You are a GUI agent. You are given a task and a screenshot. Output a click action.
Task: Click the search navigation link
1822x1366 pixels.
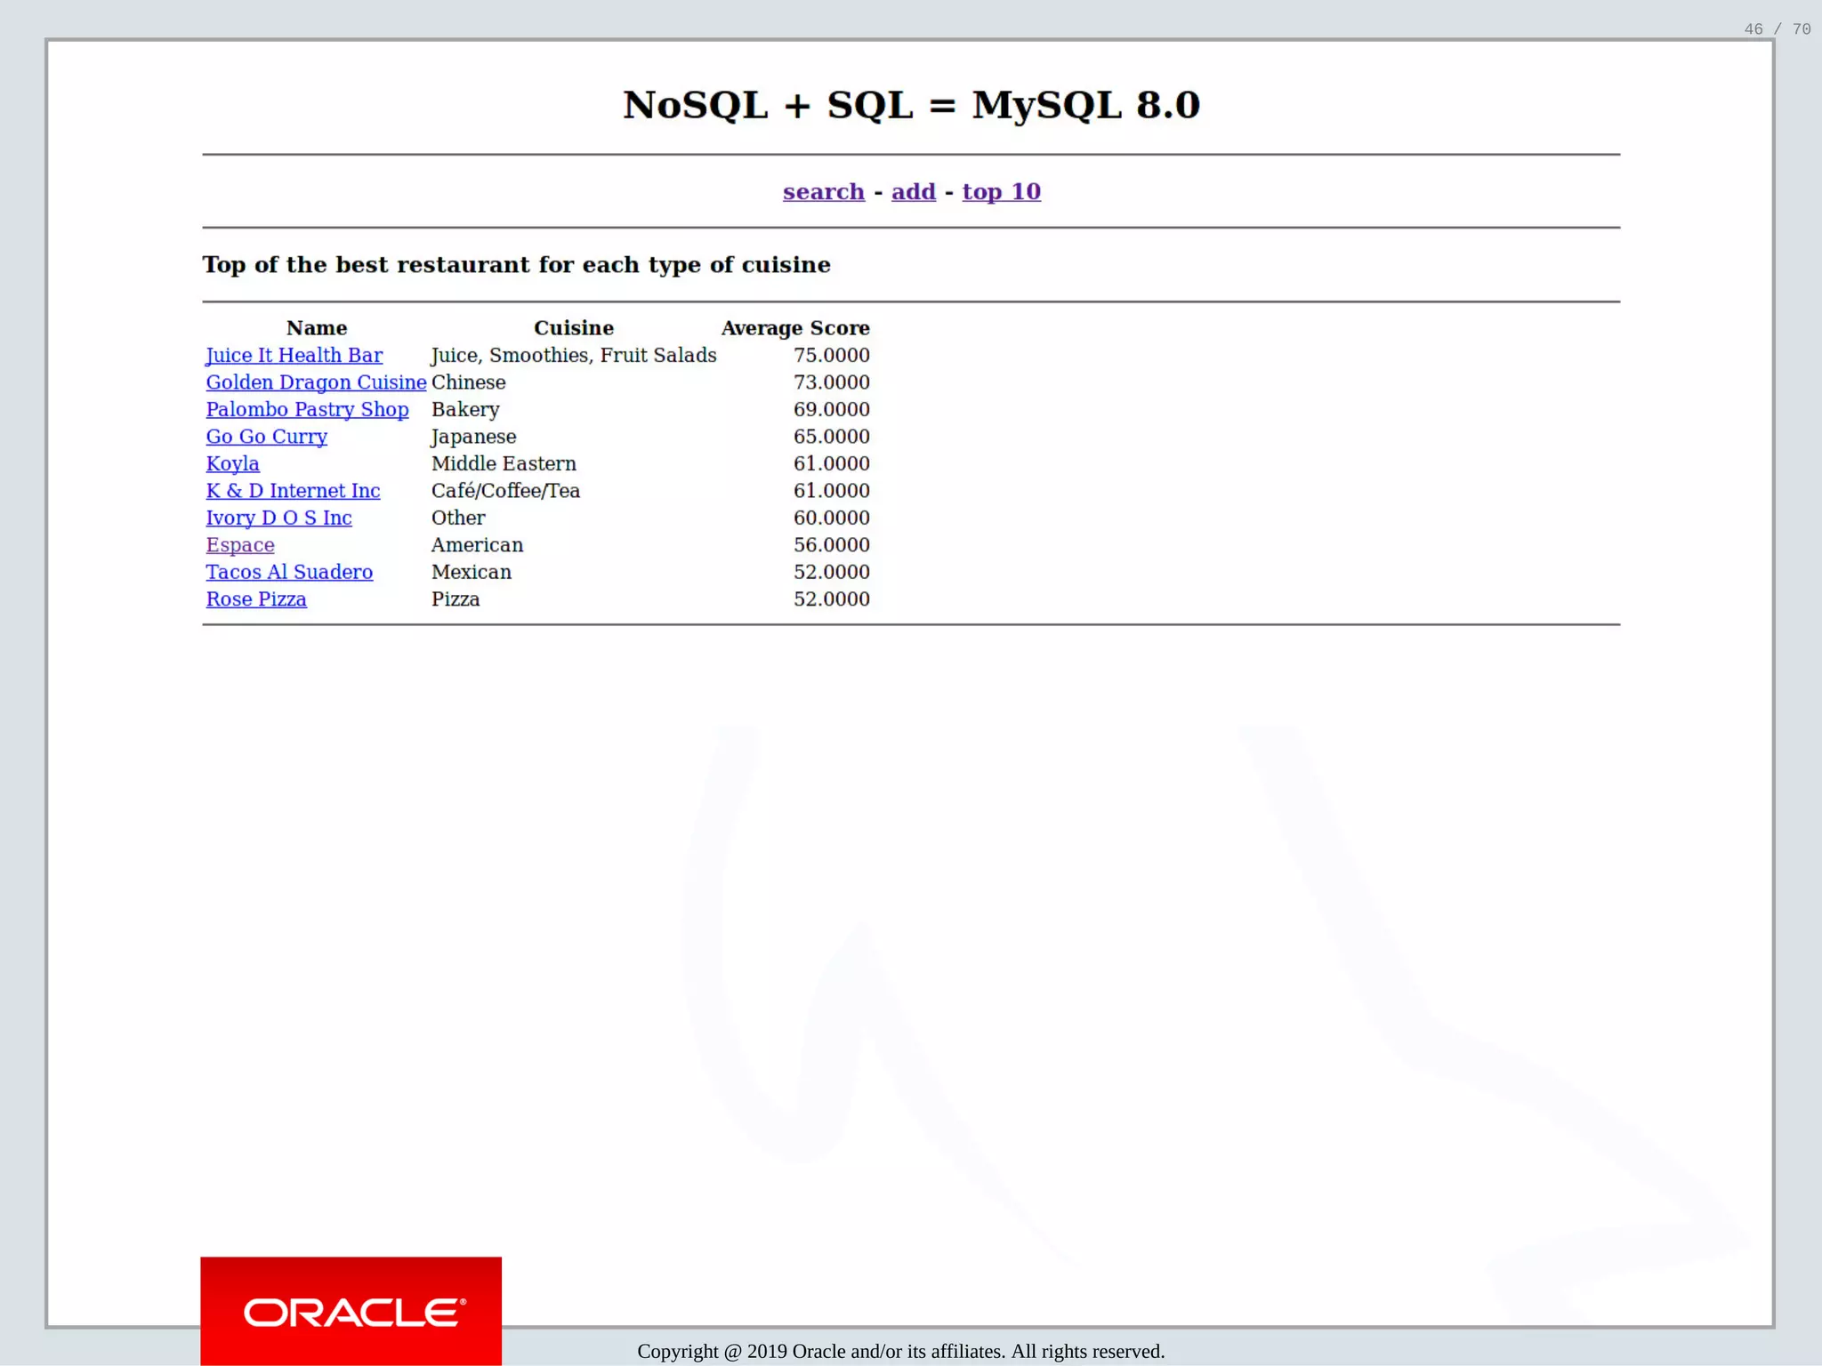[823, 191]
